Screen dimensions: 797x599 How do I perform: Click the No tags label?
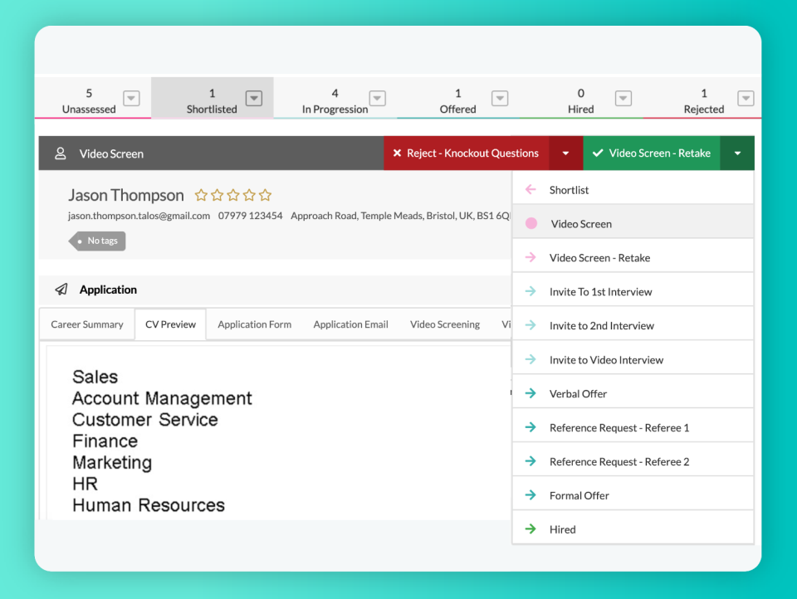click(98, 241)
